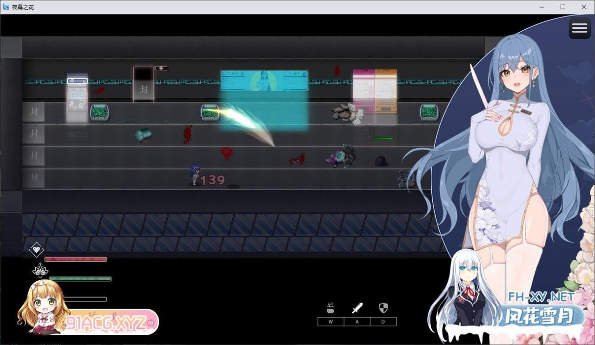The height and width of the screenshot is (345, 595).
Task: Select the shield defend skill icon
Action: click(383, 308)
